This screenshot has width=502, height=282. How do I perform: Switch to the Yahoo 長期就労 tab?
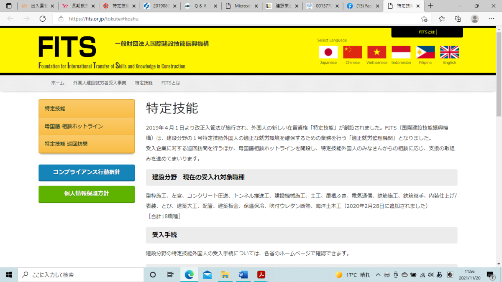77,6
